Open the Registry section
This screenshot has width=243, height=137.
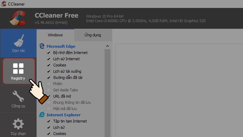click(19, 71)
